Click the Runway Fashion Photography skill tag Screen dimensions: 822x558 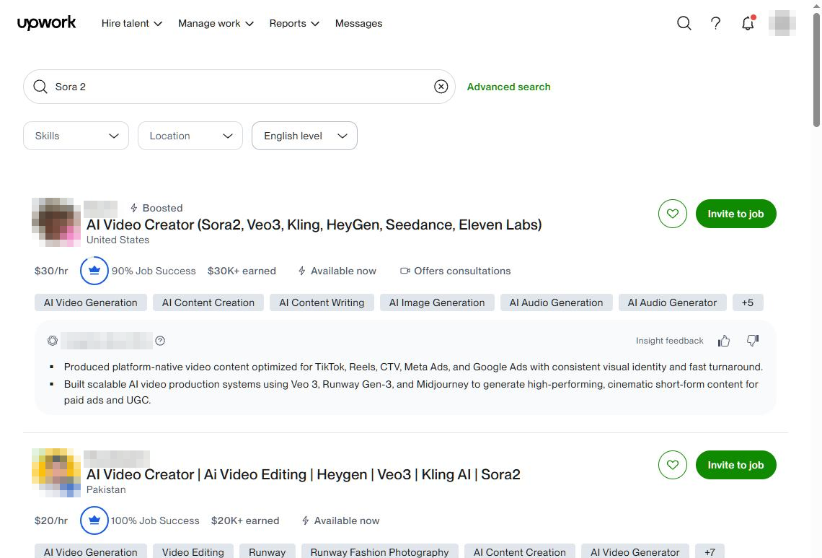tap(379, 552)
